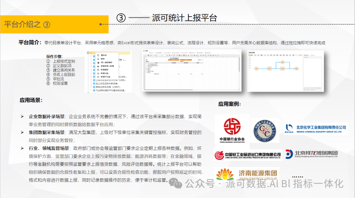Choose 删除 in the context menu
355x198 pixels.
pos(103,59)
